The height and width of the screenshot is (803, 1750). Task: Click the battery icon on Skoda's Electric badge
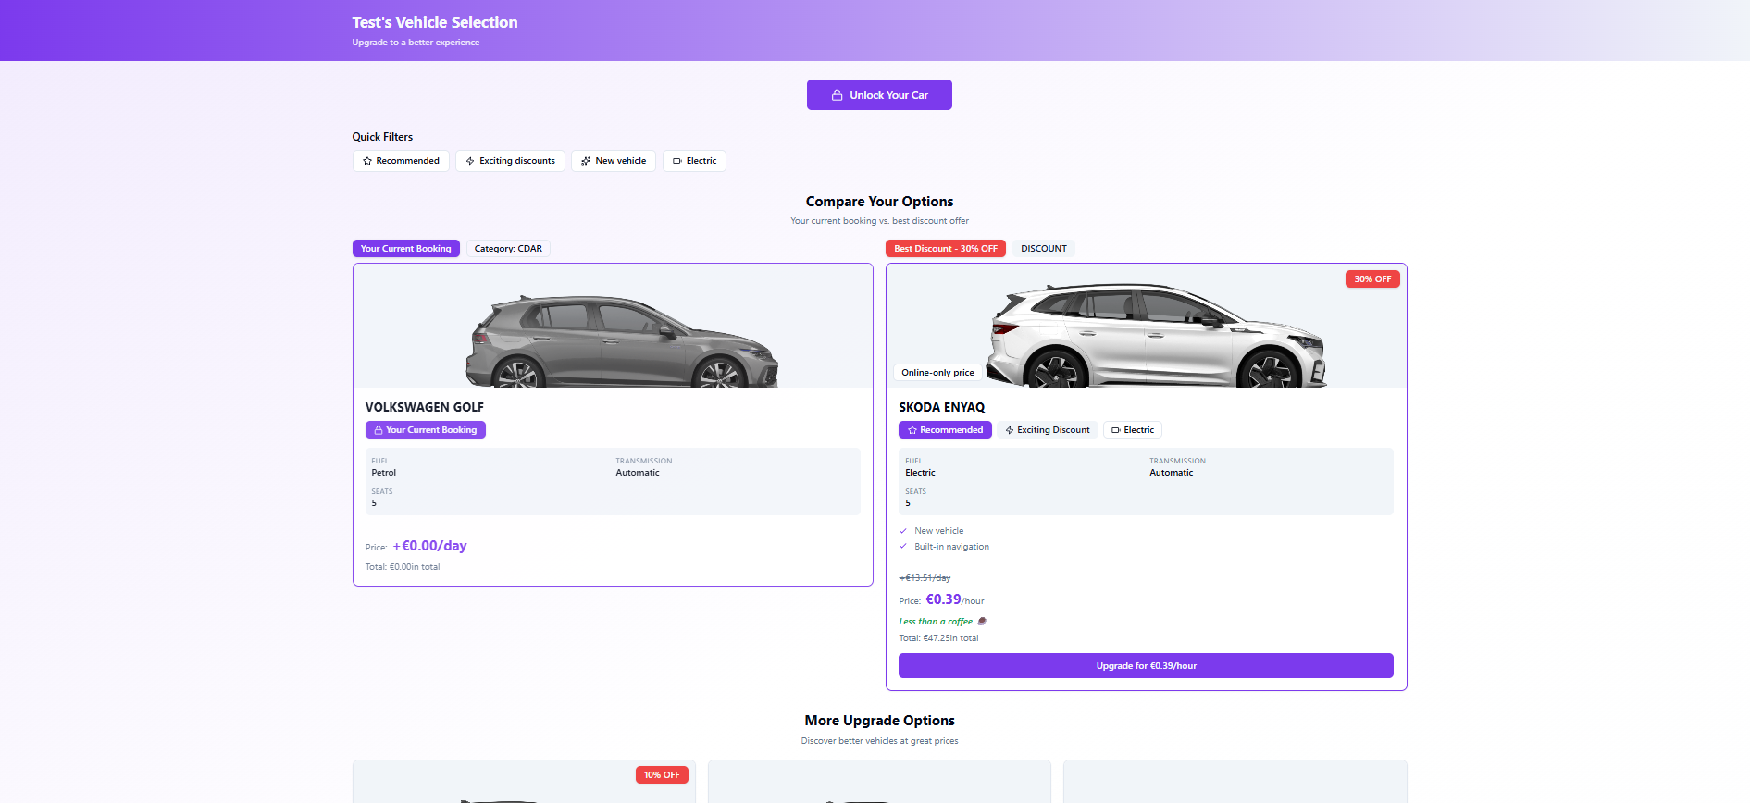[1116, 430]
